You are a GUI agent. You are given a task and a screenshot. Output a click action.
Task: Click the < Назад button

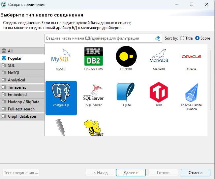point(101,172)
